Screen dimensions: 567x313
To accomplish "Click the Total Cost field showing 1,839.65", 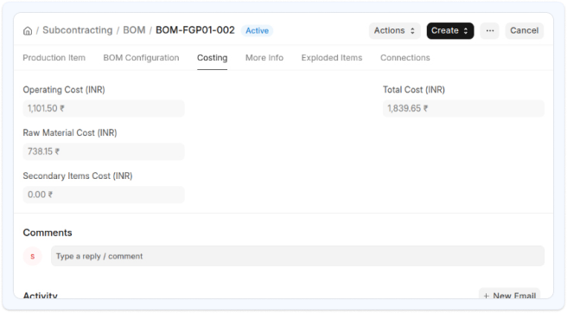I will click(463, 109).
